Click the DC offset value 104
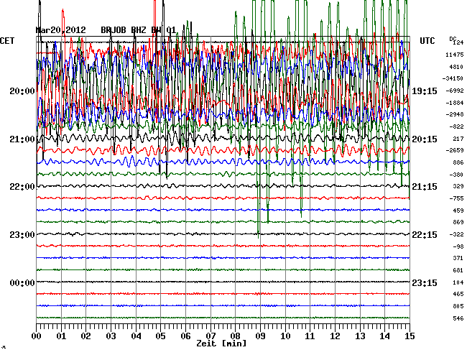Screen dimensions: 467x355 click(458, 282)
